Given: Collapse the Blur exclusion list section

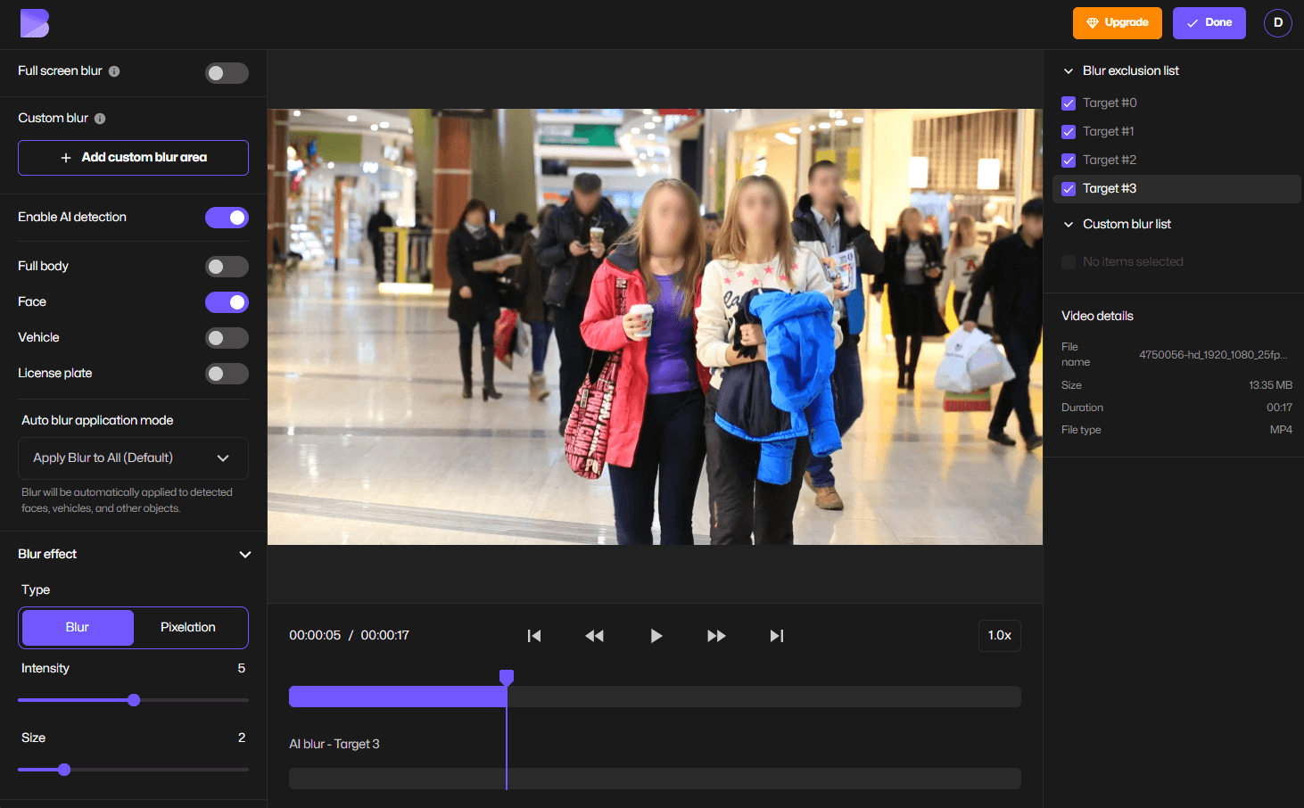Looking at the screenshot, I should tap(1069, 71).
